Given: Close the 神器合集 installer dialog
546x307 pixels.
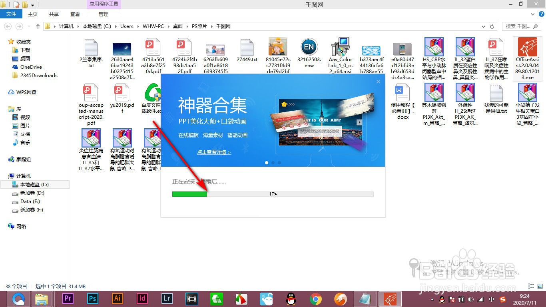Looking at the screenshot, I should pos(378,82).
